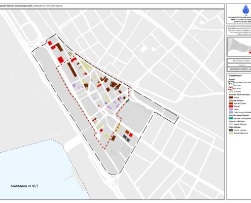Image resolution: width=251 pixels, height=203 pixels.
Task: Click the MARMARA DENİZİ sea label
Action: click(24, 186)
